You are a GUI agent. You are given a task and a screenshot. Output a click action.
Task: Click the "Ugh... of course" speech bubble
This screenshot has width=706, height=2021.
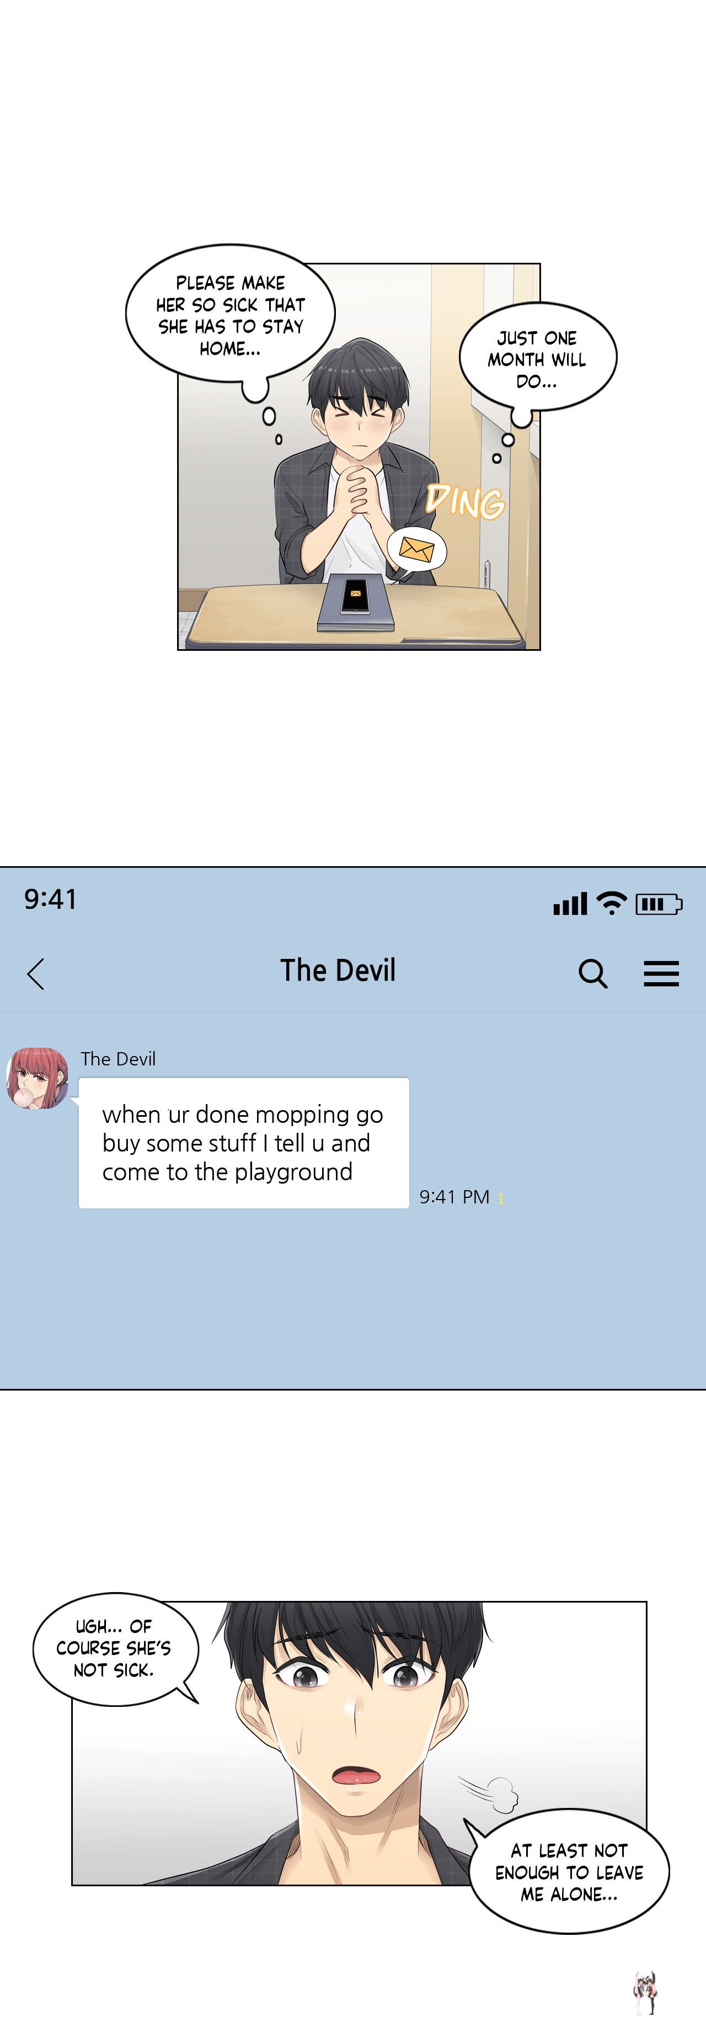pyautogui.click(x=114, y=1648)
